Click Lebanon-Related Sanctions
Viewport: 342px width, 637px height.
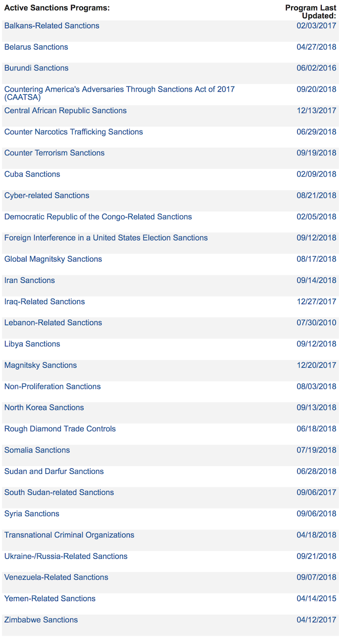coord(53,322)
